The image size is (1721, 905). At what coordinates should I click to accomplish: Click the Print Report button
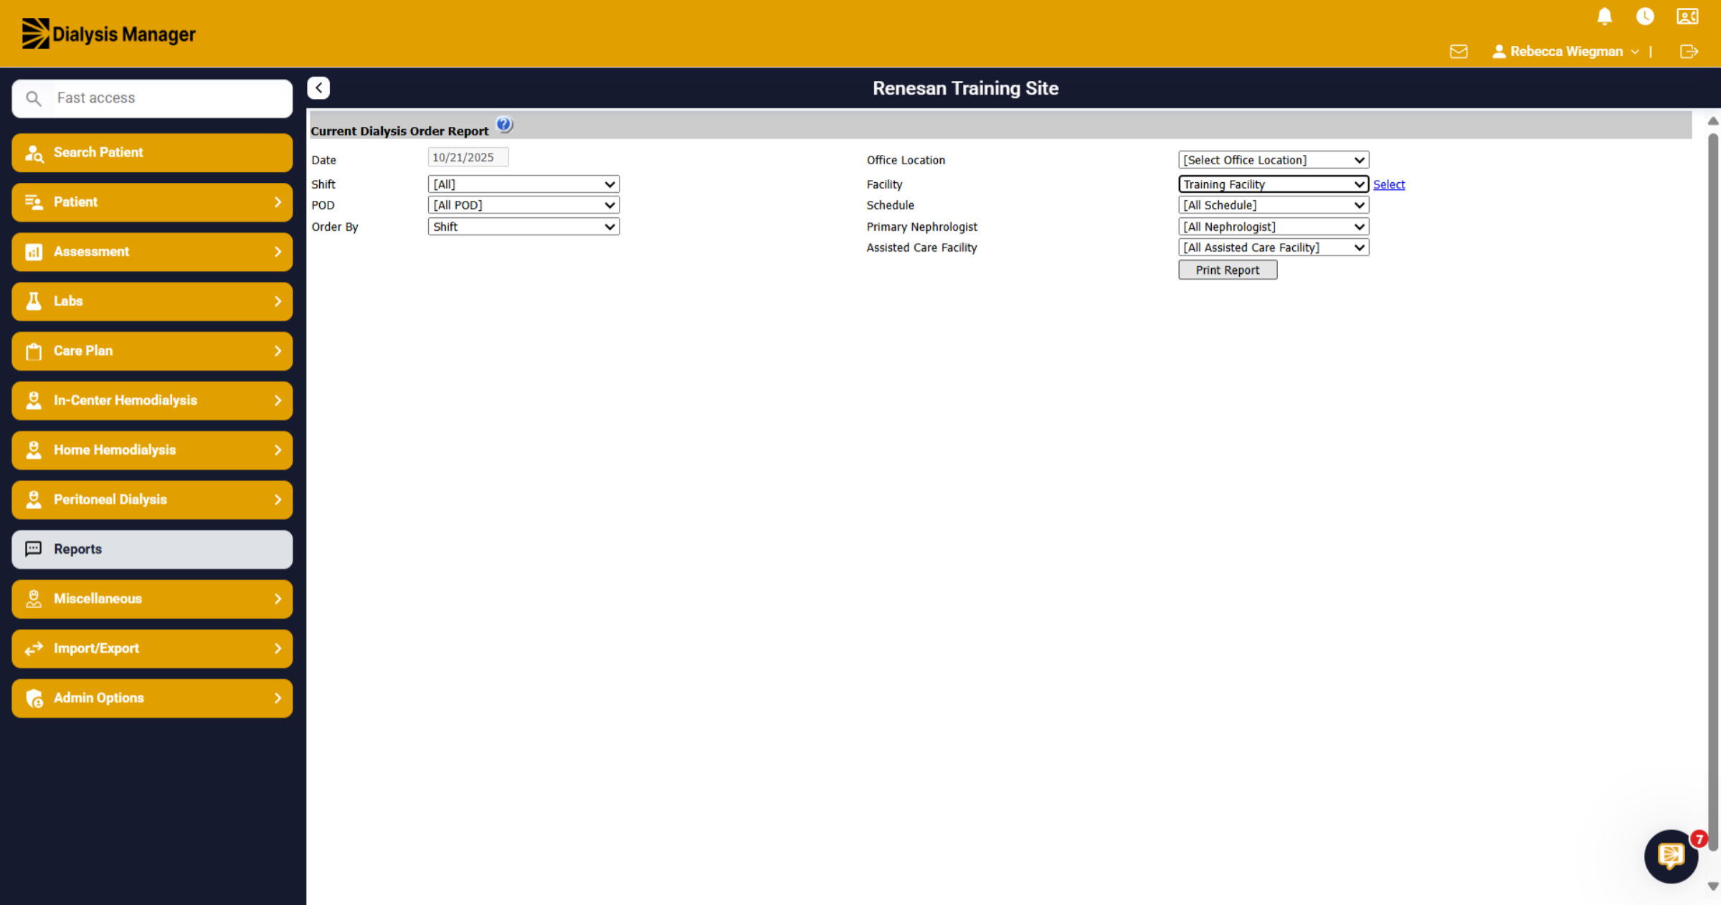pyautogui.click(x=1228, y=270)
